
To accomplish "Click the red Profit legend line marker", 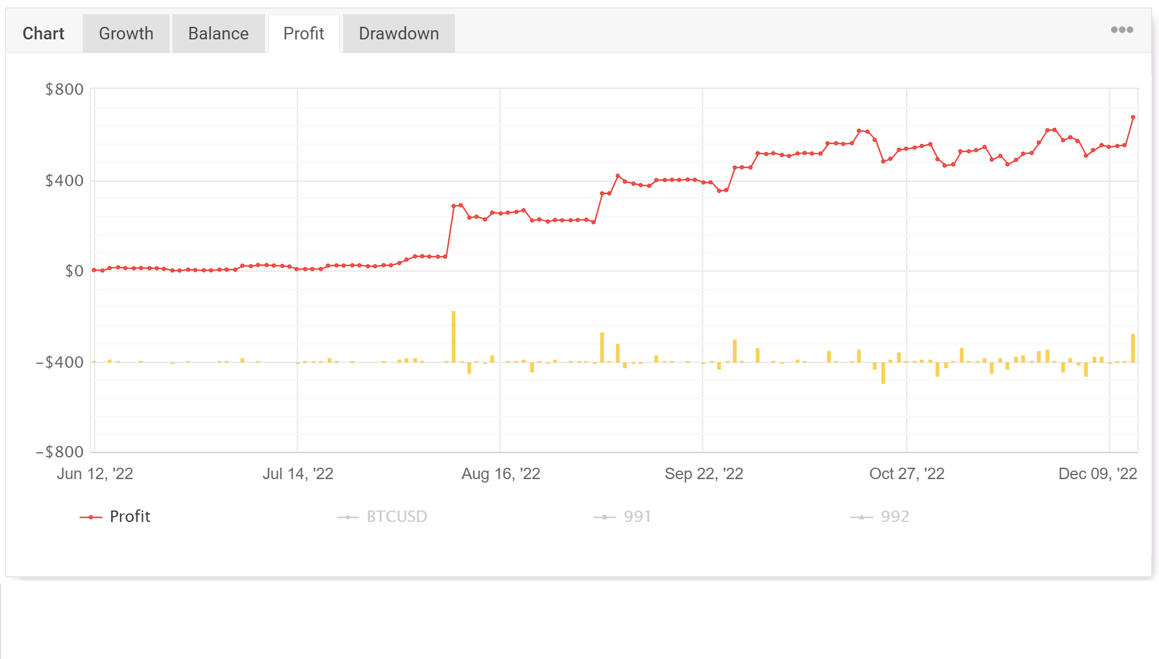I will click(91, 517).
